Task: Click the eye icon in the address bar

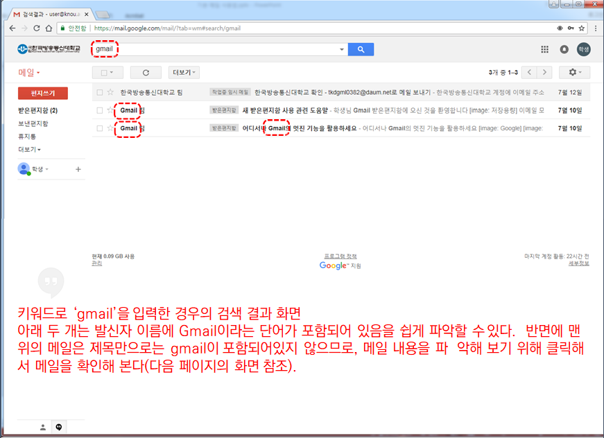Action: click(x=560, y=28)
